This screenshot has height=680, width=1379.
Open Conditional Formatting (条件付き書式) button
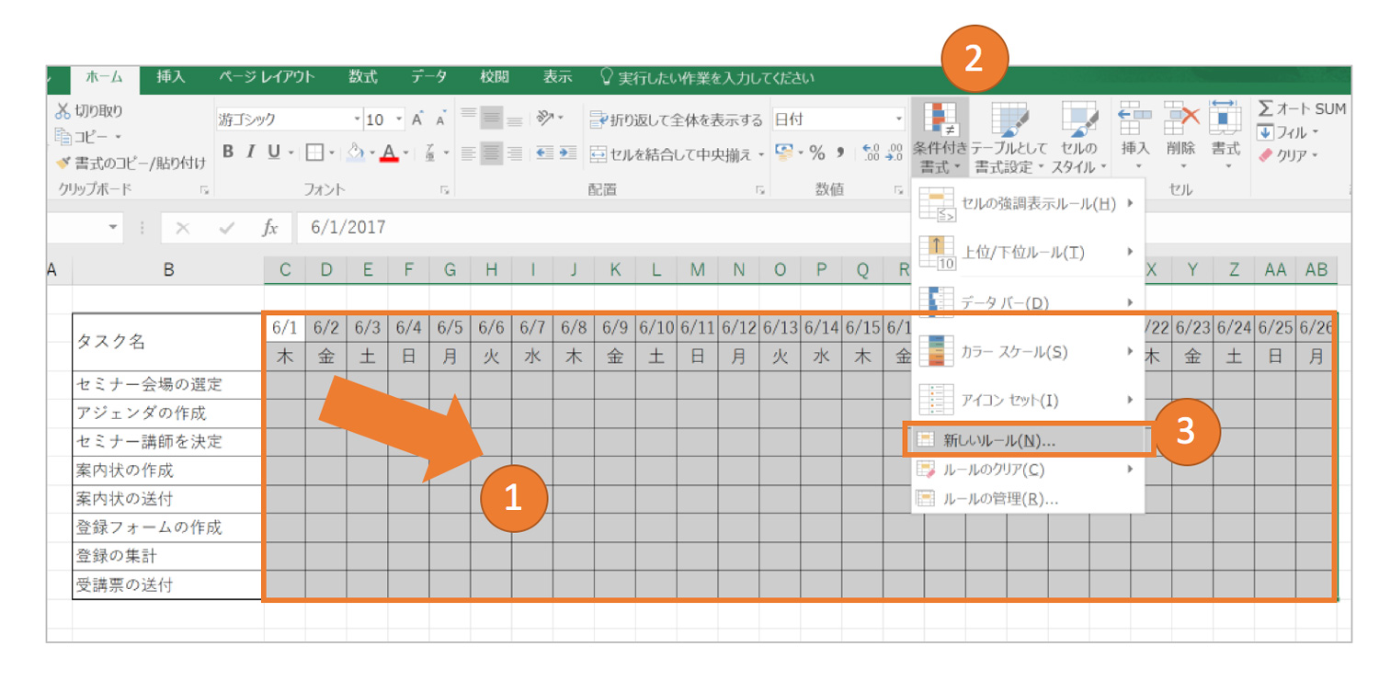pos(940,136)
